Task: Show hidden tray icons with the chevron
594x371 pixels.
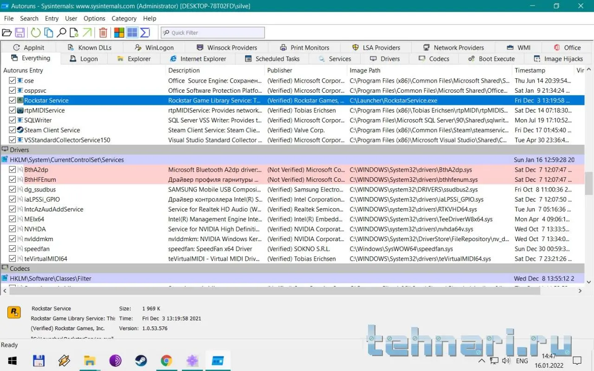Action: [x=482, y=361]
